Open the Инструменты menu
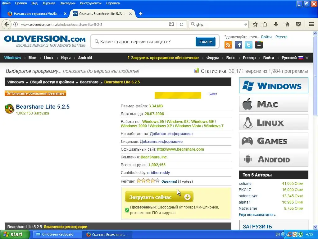Screen dimensions: 318x239 click(x=91, y=3)
